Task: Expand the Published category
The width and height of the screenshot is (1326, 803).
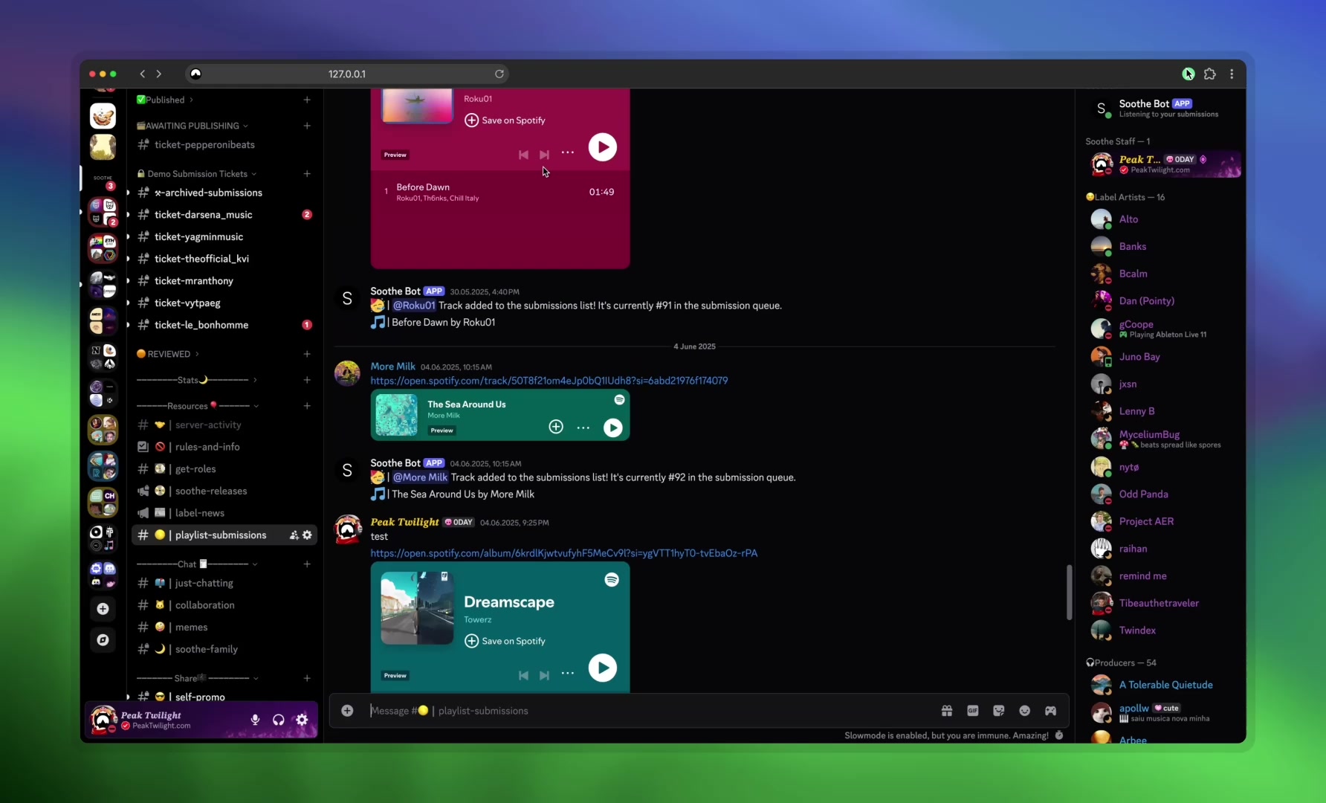Action: click(165, 100)
